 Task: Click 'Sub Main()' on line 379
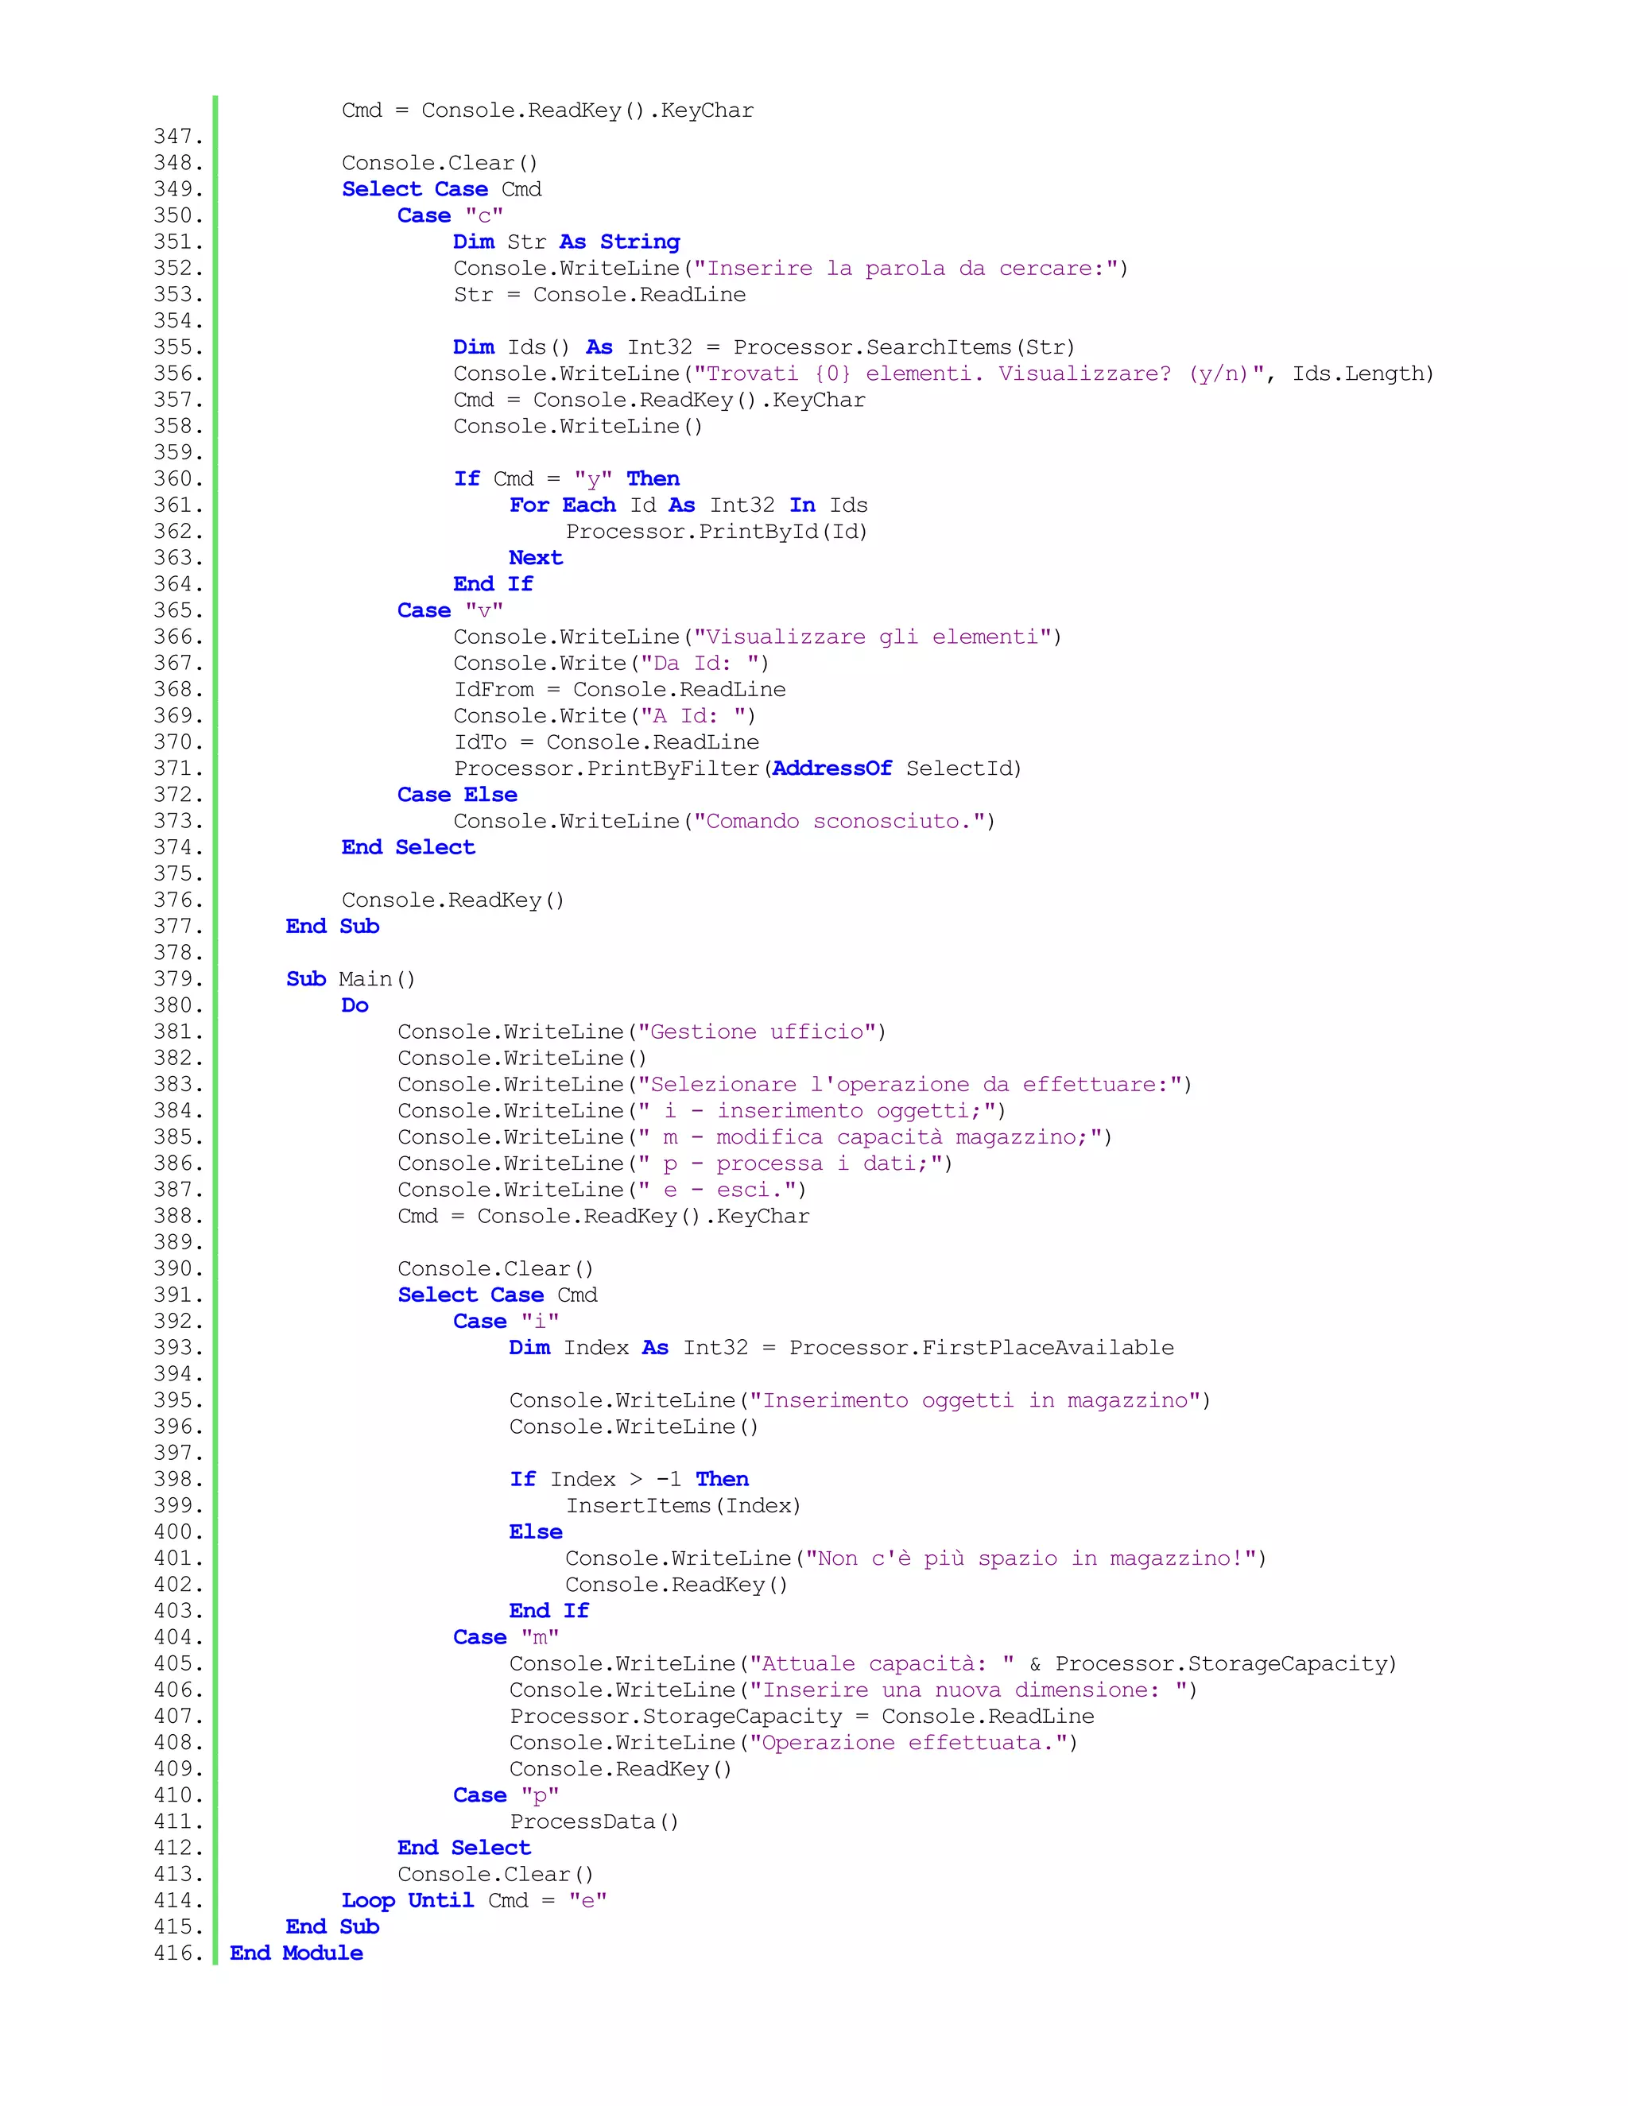[351, 979]
